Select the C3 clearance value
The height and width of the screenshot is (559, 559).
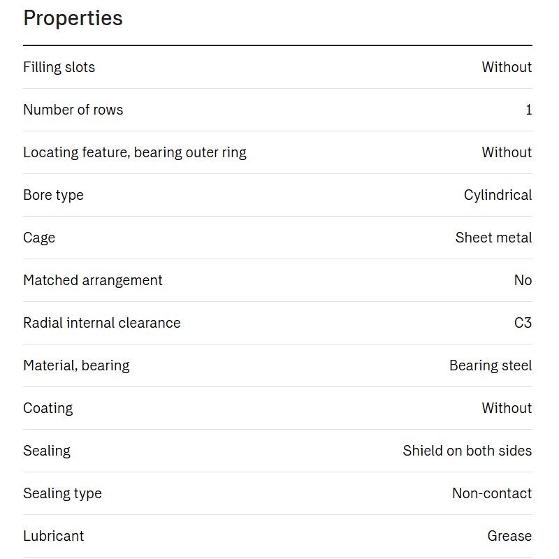point(523,323)
